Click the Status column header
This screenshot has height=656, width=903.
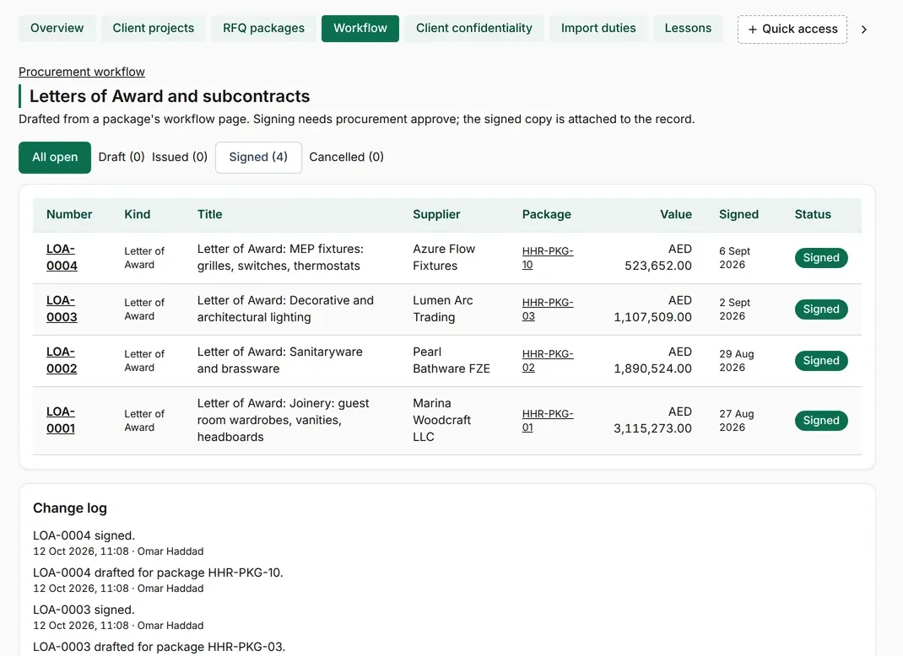point(813,215)
